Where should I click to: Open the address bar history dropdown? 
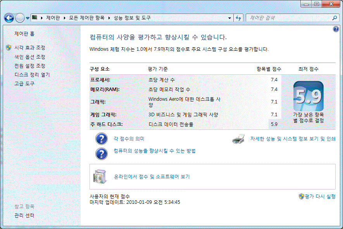pos(230,18)
